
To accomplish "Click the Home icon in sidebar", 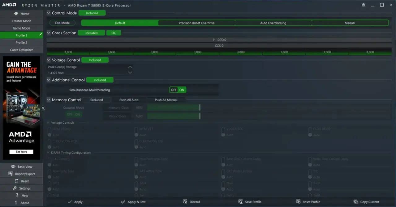I will 16,14.
